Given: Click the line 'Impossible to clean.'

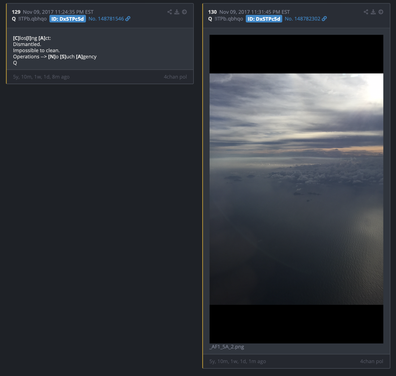Looking at the screenshot, I should tap(36, 50).
